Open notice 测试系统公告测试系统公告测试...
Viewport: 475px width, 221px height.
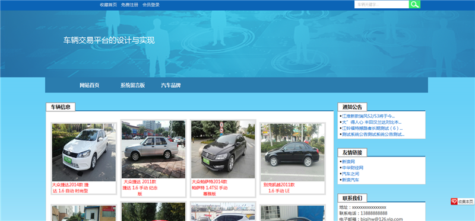click(373, 134)
